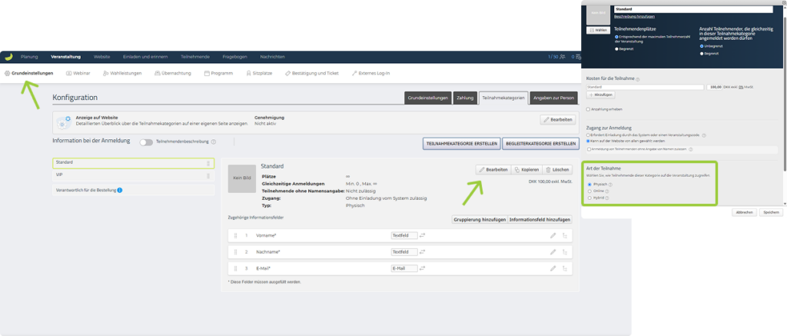The height and width of the screenshot is (336, 787).
Task: Check Anmeldung ohne Angabe von Namen zulassen
Action: coord(589,149)
